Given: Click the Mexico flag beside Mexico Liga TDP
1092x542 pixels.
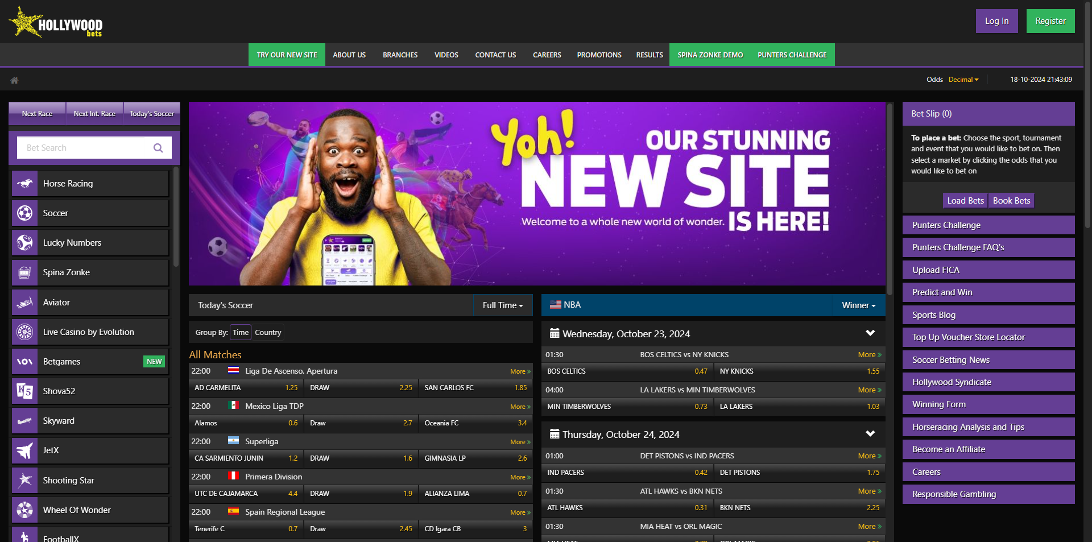Looking at the screenshot, I should [x=233, y=406].
